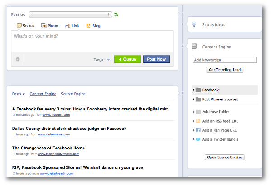Open the www.dallasnews.com link
The height and width of the screenshot is (186, 271).
tap(54, 134)
